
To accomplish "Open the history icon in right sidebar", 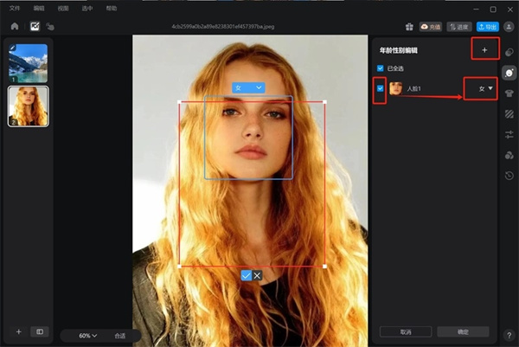I will pos(509,176).
